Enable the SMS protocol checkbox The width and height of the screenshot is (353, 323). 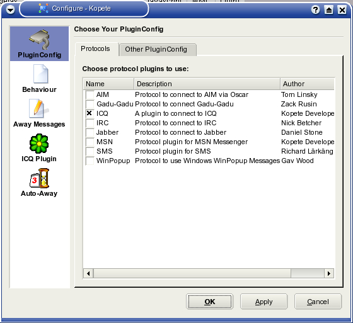(90, 151)
